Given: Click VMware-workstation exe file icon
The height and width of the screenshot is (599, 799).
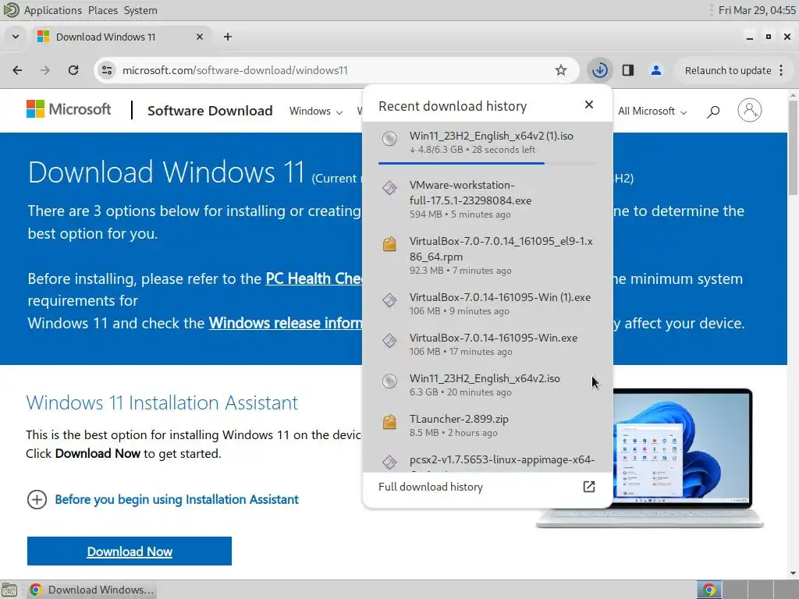Looking at the screenshot, I should coord(390,188).
